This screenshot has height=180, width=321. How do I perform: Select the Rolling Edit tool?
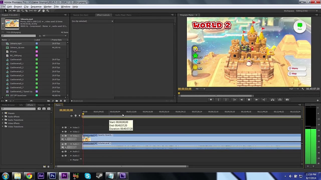coord(18,11)
